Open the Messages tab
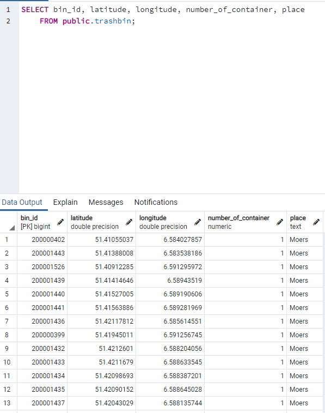This screenshot has width=325, height=413. [106, 202]
